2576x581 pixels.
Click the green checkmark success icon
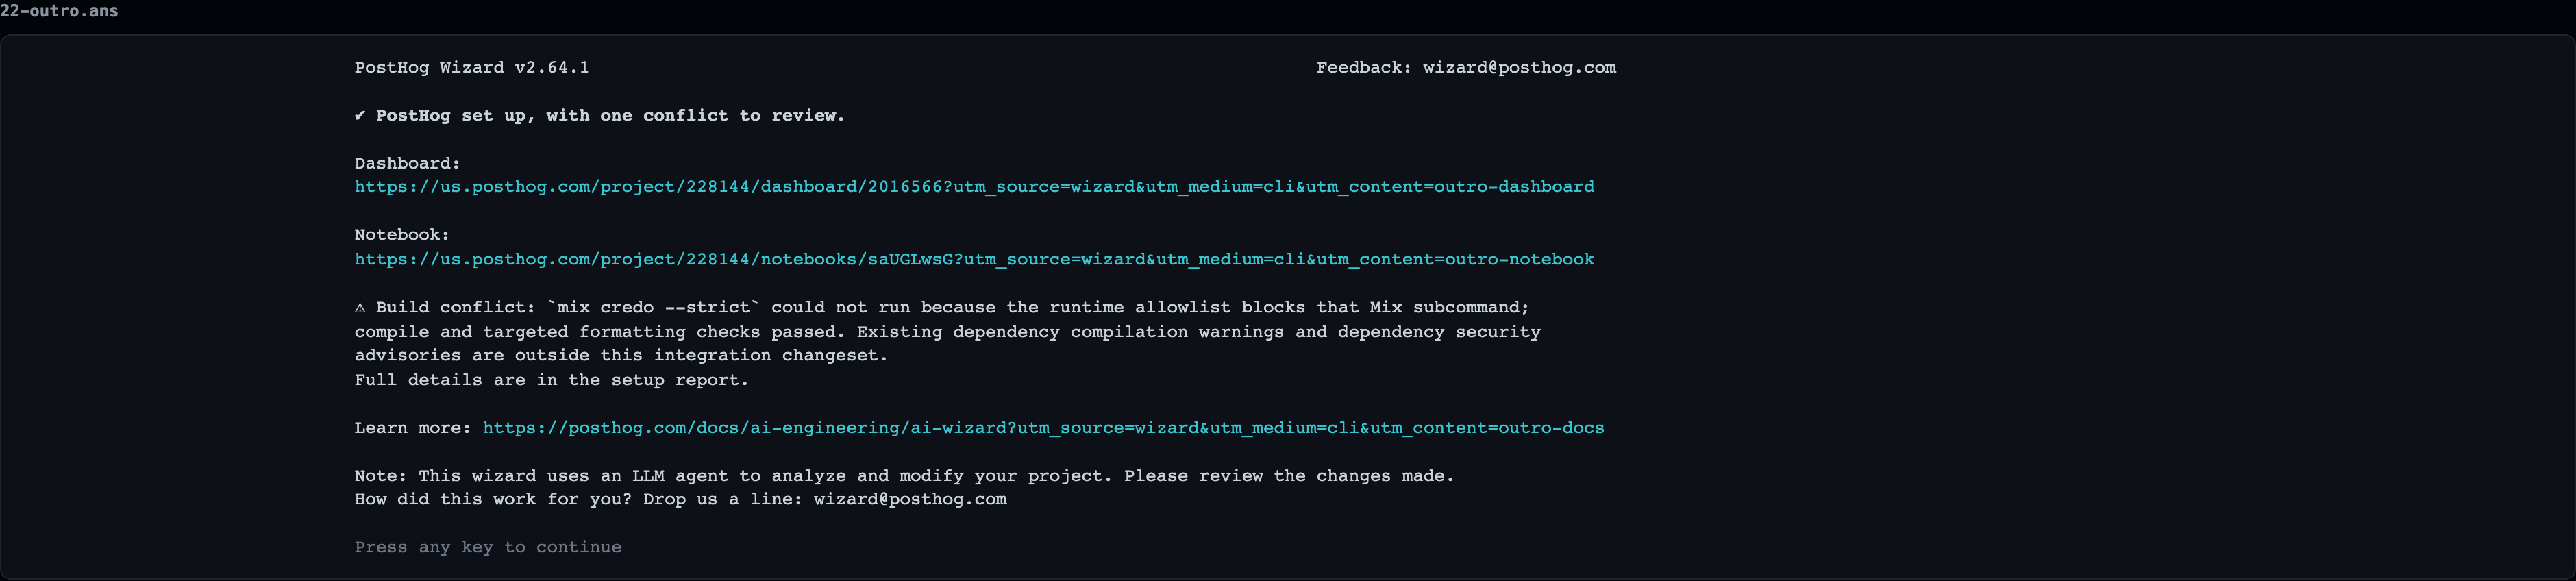[x=360, y=116]
